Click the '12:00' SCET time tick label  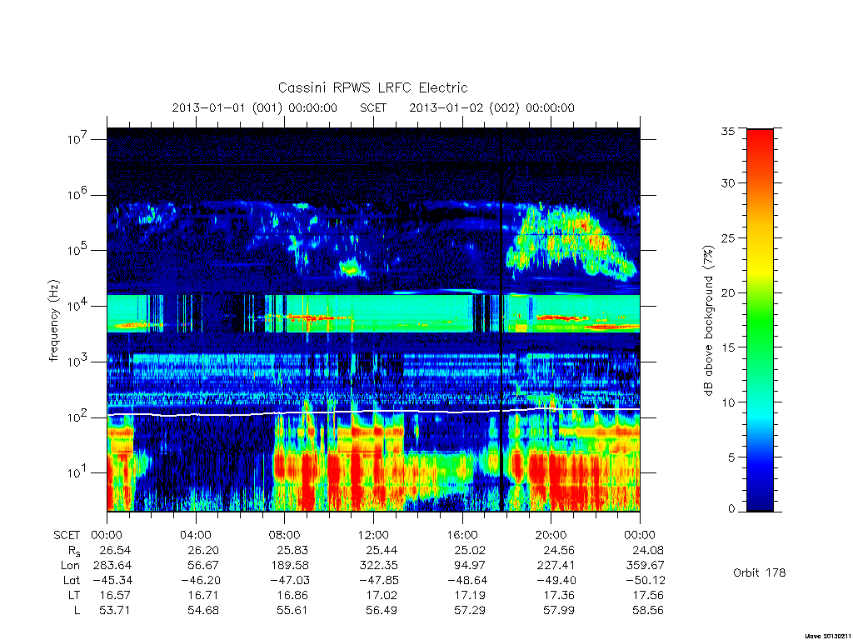coord(373,535)
